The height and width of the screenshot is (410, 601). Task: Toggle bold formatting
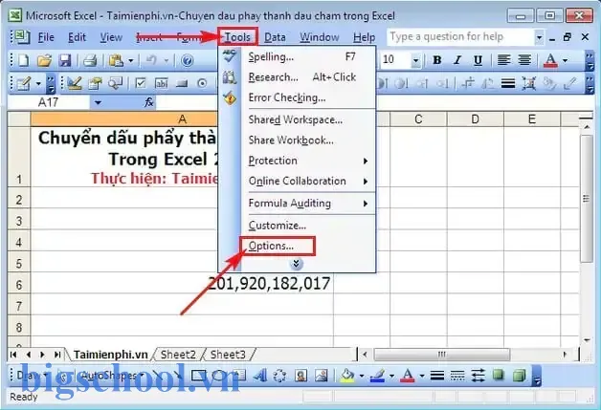[436, 60]
